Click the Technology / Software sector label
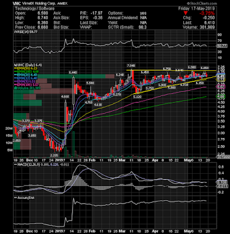This screenshot has width=230, height=234. [x=35, y=9]
